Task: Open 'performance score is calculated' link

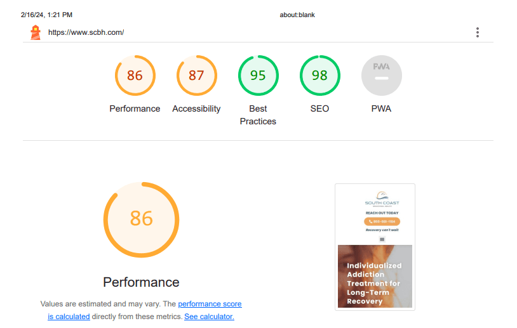Action: tap(145, 310)
